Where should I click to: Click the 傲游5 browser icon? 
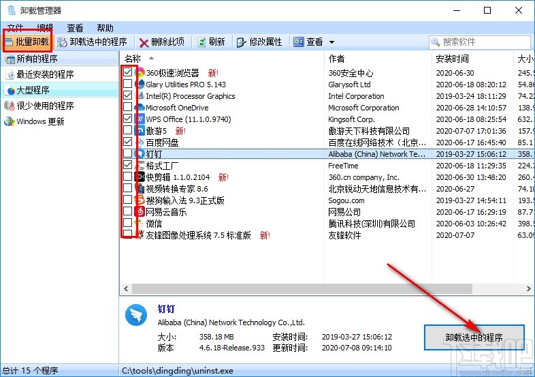(140, 131)
